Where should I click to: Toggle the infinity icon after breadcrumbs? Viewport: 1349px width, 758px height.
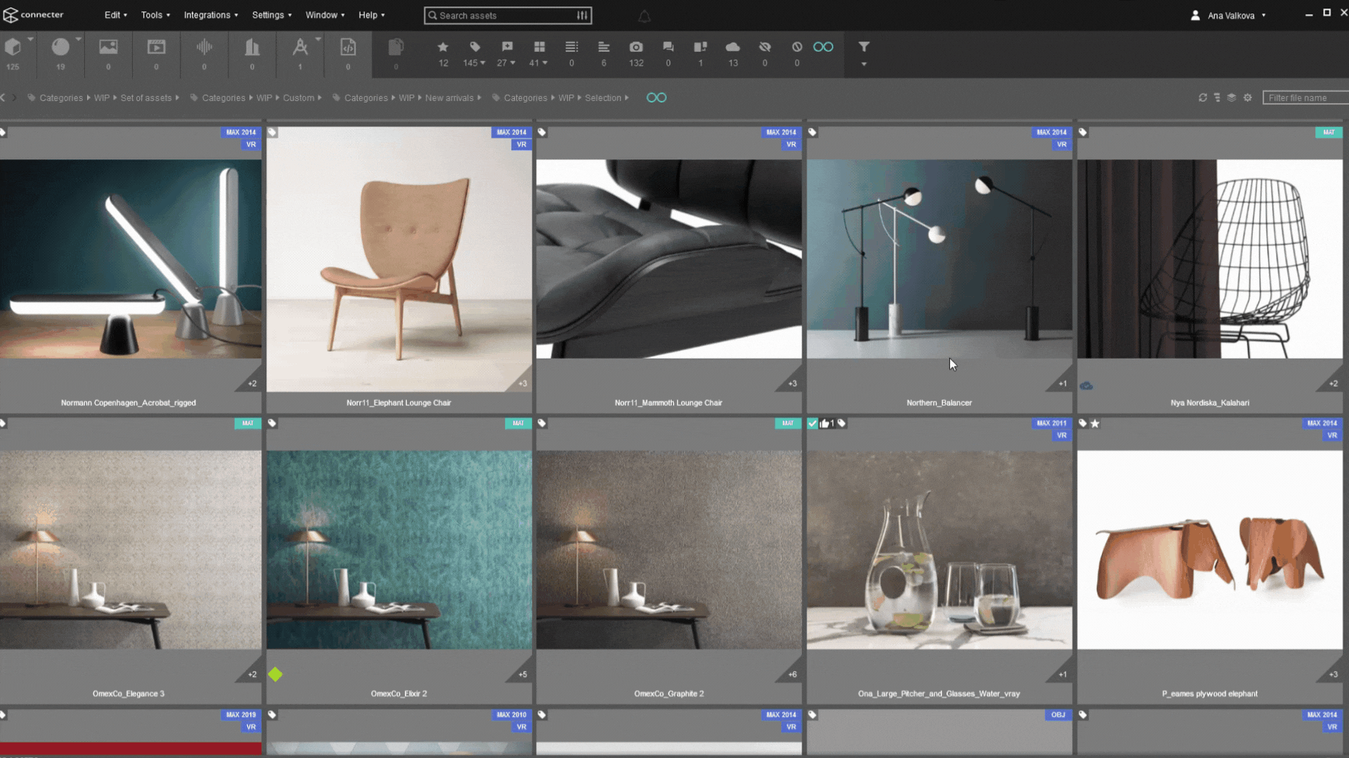click(656, 98)
